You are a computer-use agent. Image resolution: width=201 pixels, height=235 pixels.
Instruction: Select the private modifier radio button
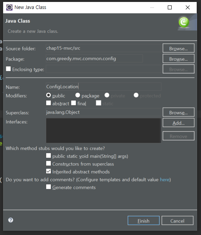point(107,95)
